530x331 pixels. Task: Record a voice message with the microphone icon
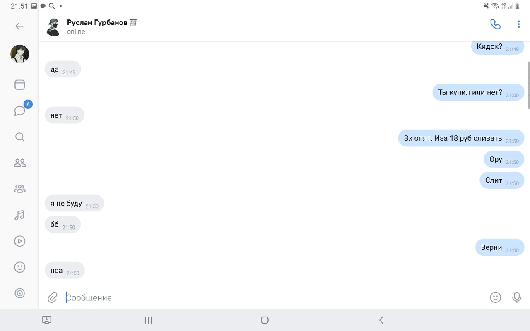tap(516, 297)
